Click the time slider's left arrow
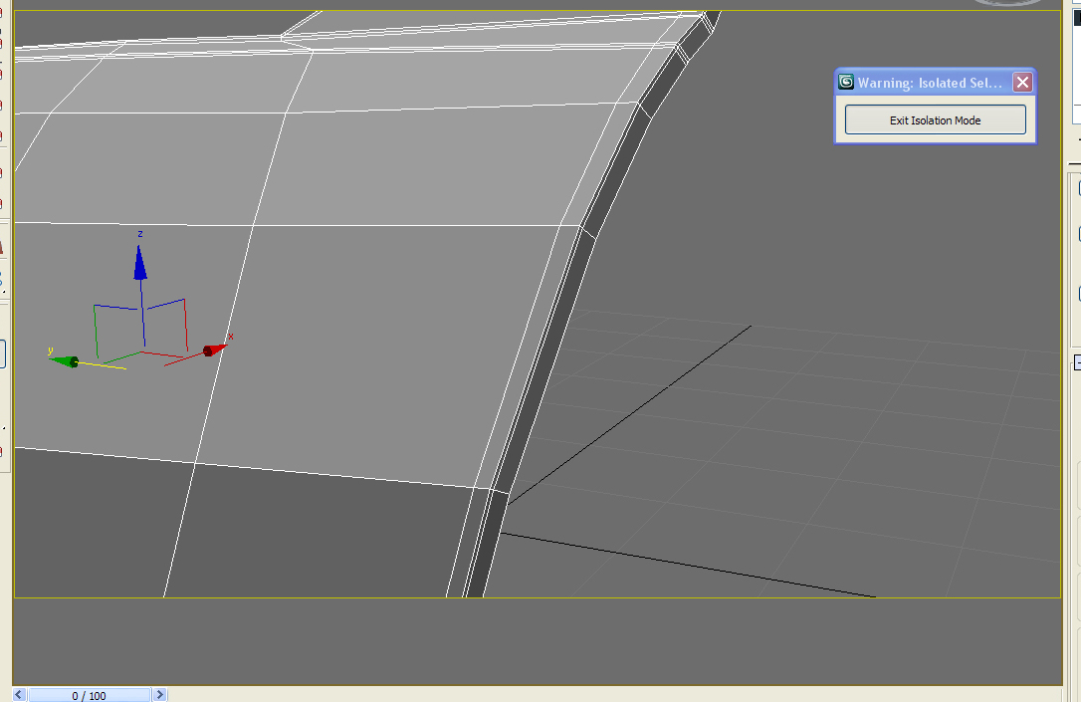Image resolution: width=1081 pixels, height=702 pixels. coord(20,695)
